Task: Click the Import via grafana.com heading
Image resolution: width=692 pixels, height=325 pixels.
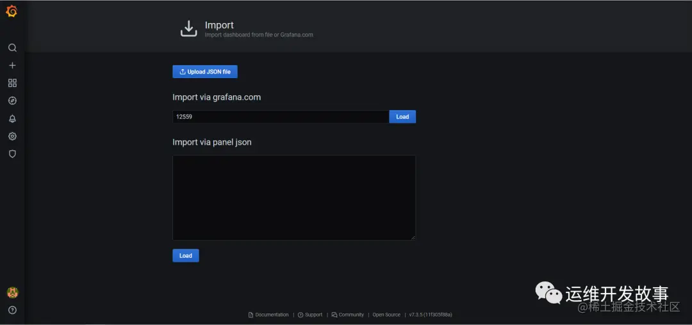Action: pyautogui.click(x=217, y=97)
